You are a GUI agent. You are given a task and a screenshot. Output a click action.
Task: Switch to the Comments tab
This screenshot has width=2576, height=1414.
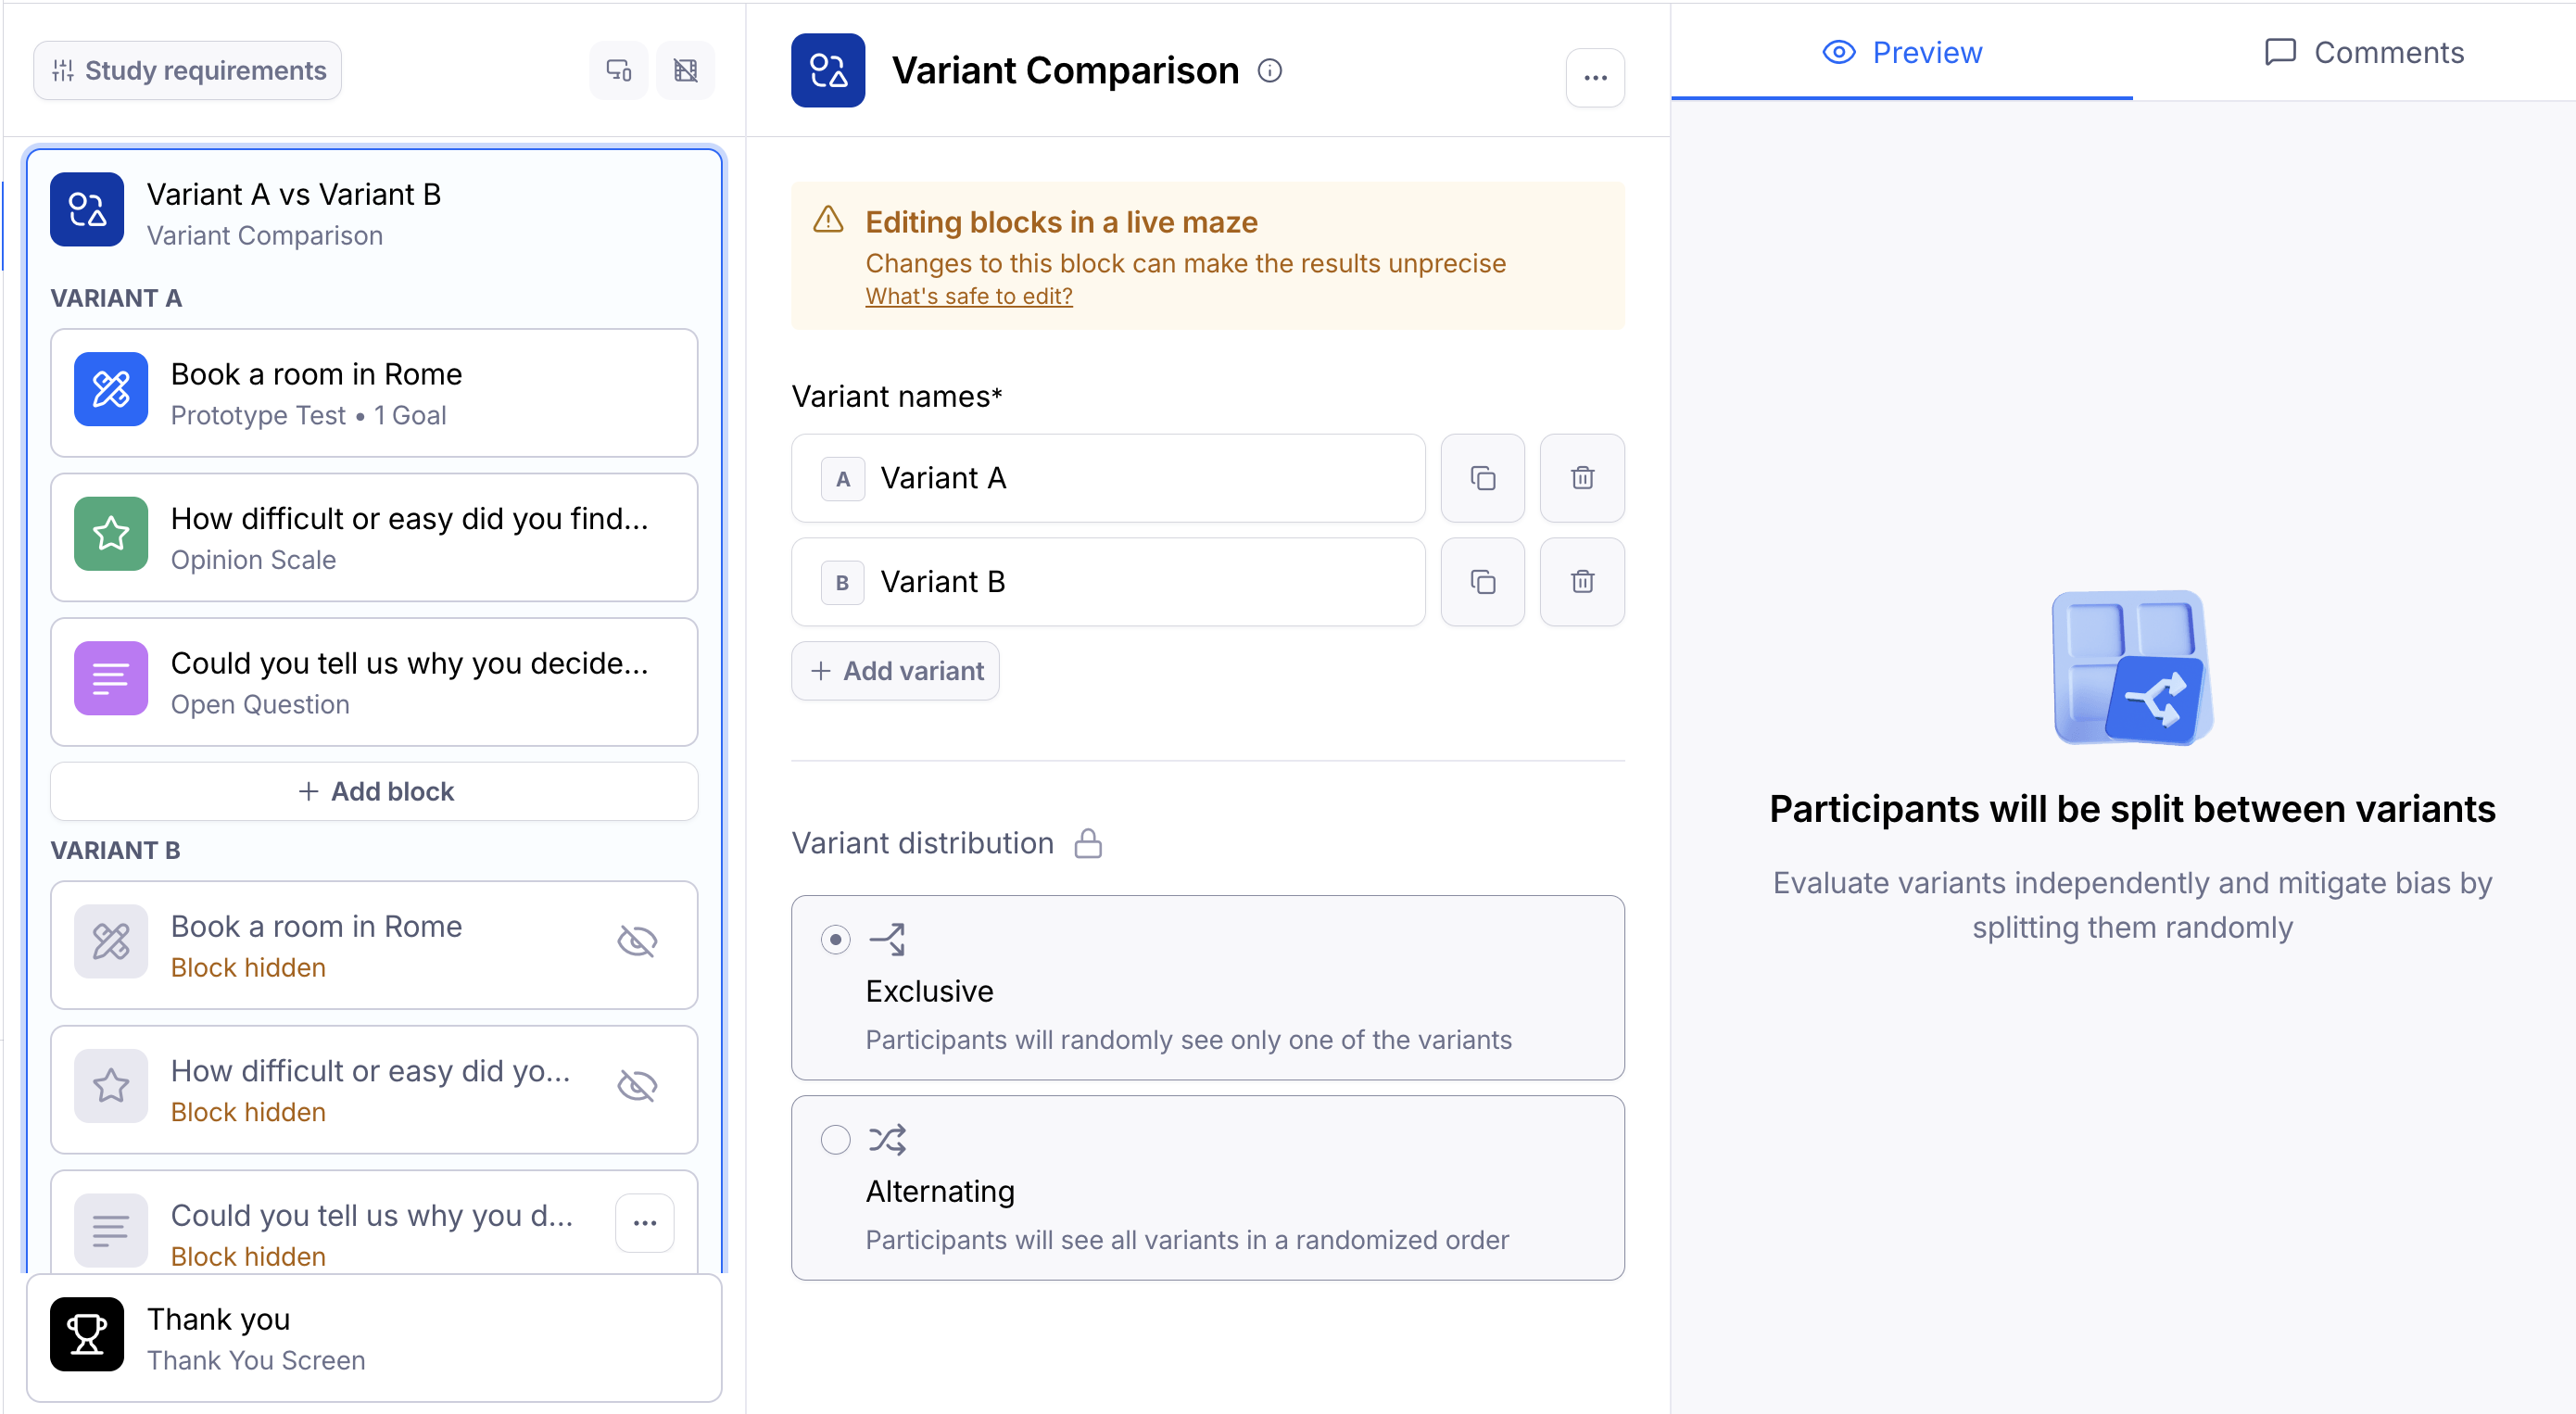pos(2364,52)
